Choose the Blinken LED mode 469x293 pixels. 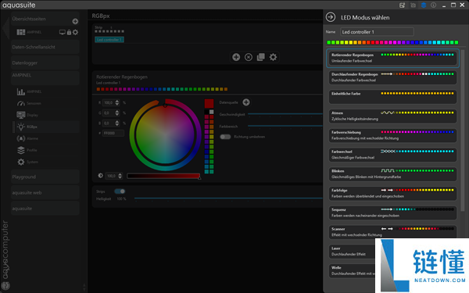[x=392, y=174]
